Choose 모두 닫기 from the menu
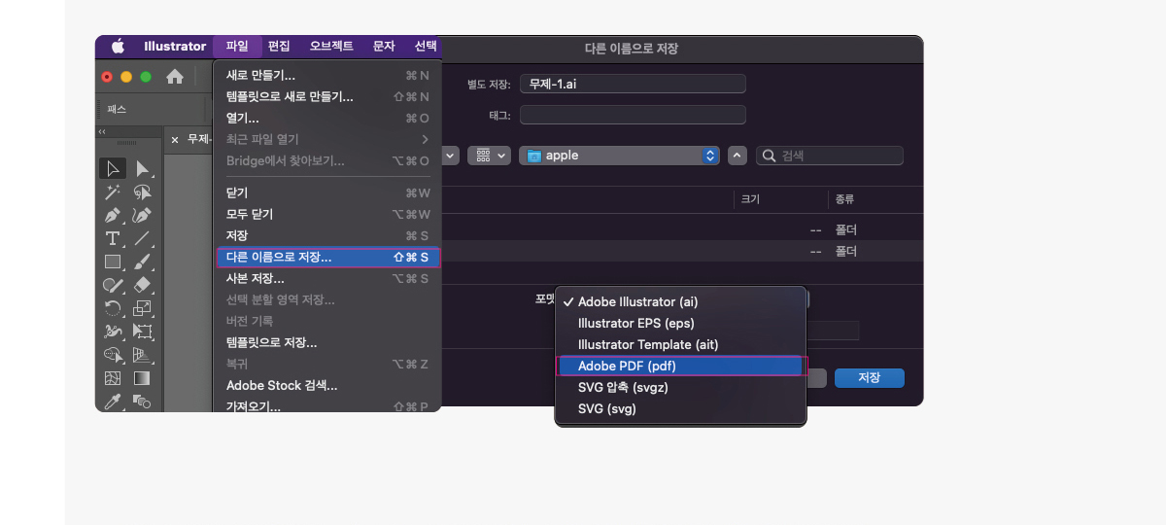The width and height of the screenshot is (1166, 525). click(x=327, y=214)
